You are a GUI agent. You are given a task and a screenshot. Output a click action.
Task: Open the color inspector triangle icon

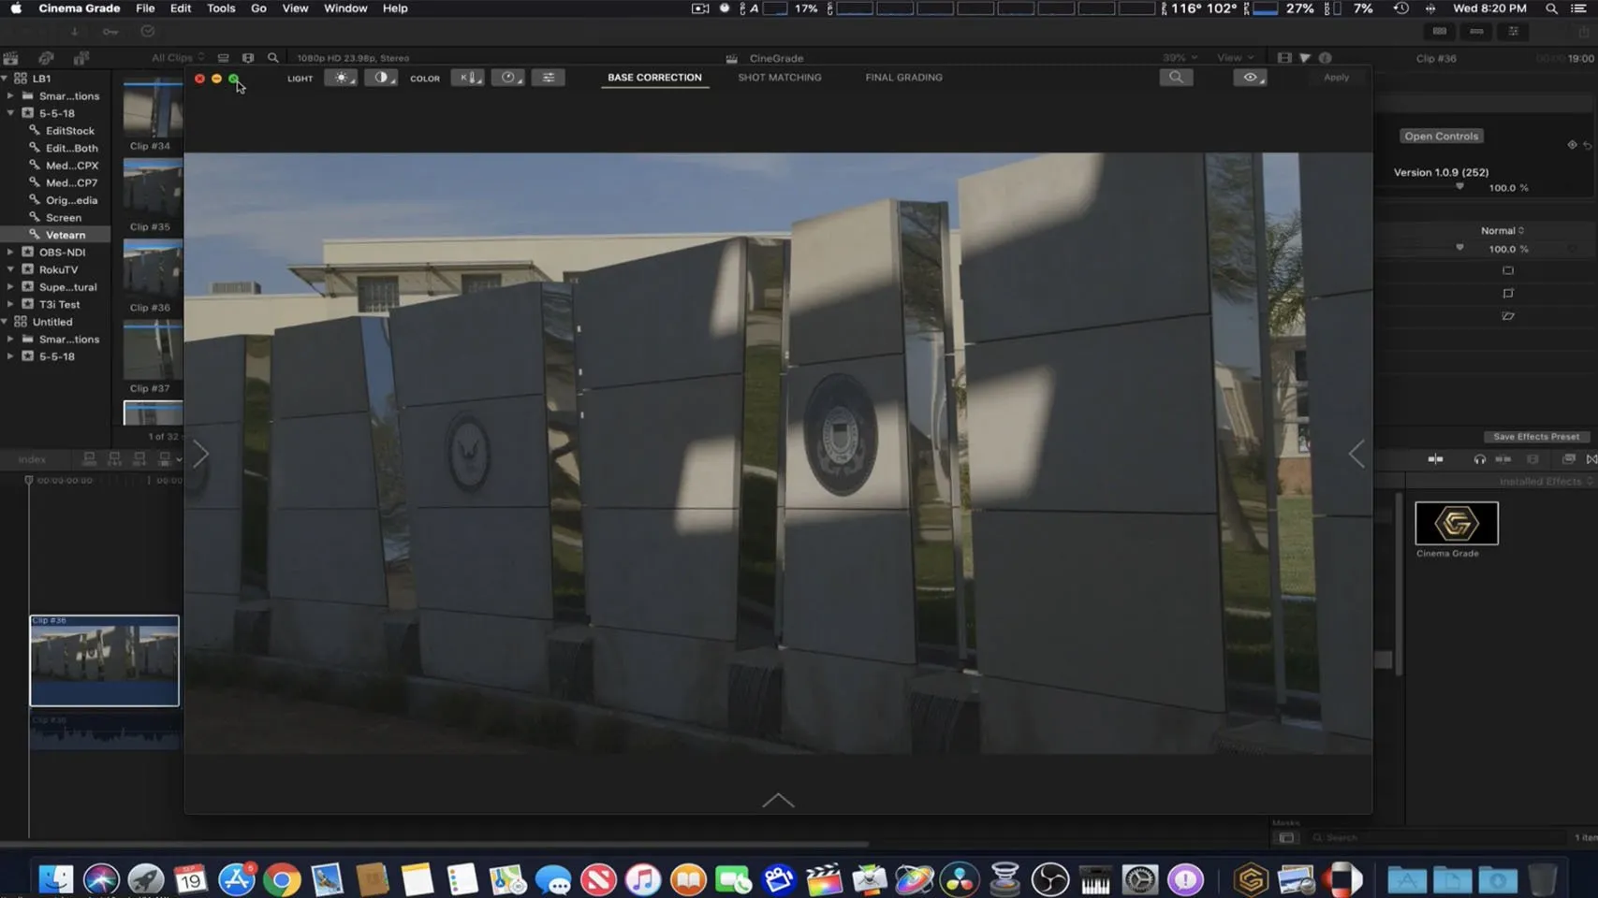point(1305,58)
